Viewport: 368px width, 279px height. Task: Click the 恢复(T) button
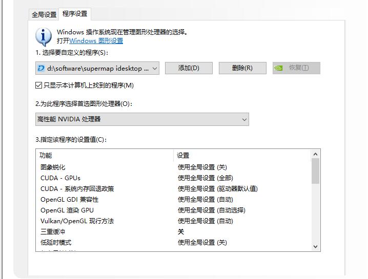(296, 68)
